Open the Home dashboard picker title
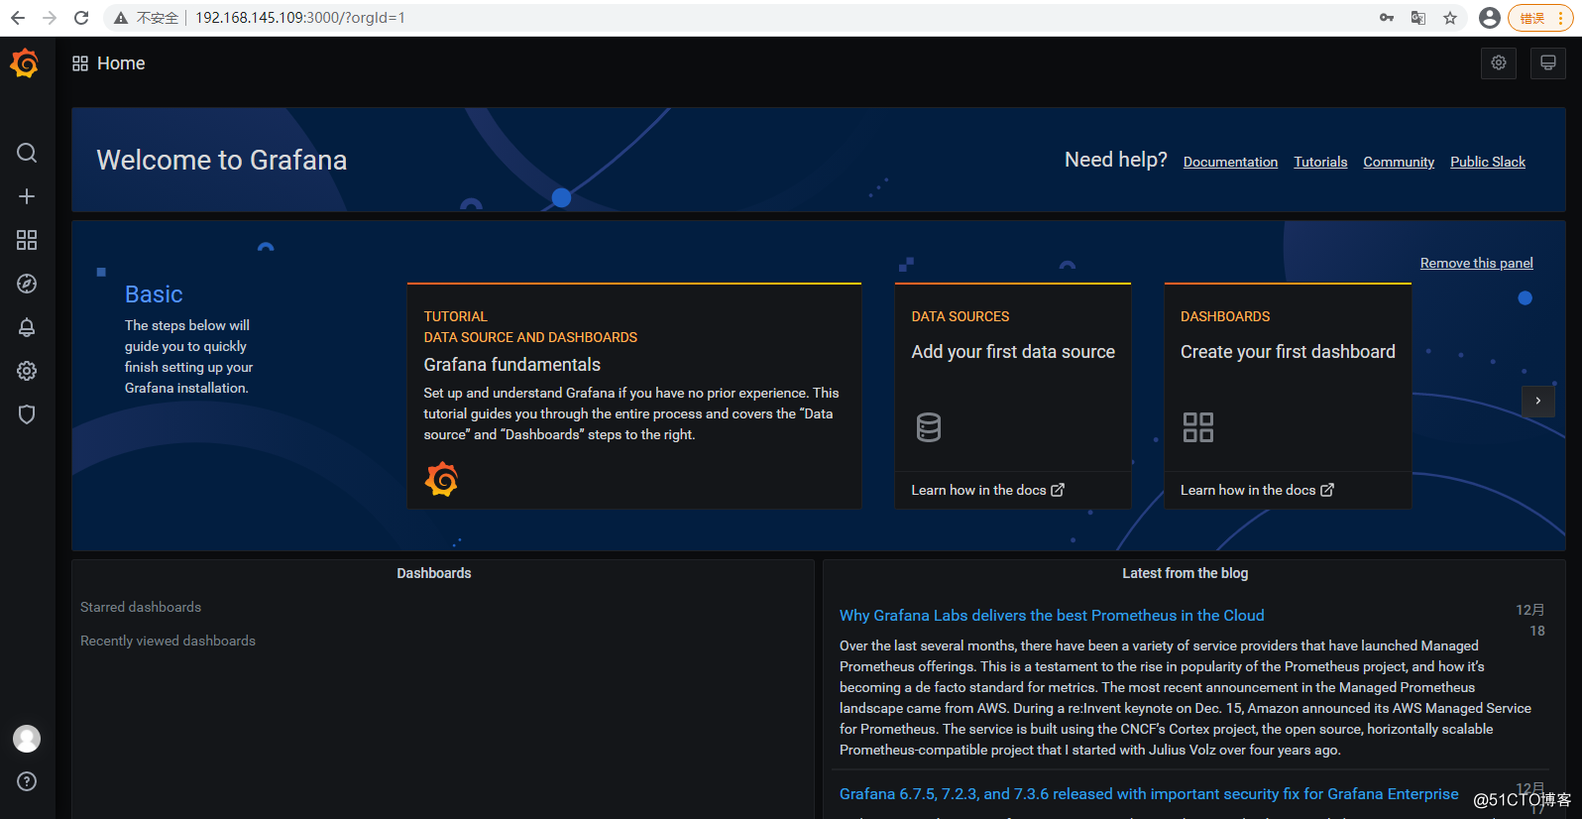 [121, 63]
